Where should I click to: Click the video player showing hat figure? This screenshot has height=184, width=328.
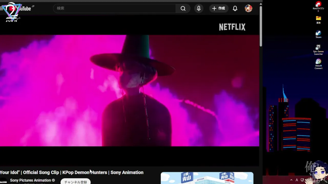[x=129, y=90]
